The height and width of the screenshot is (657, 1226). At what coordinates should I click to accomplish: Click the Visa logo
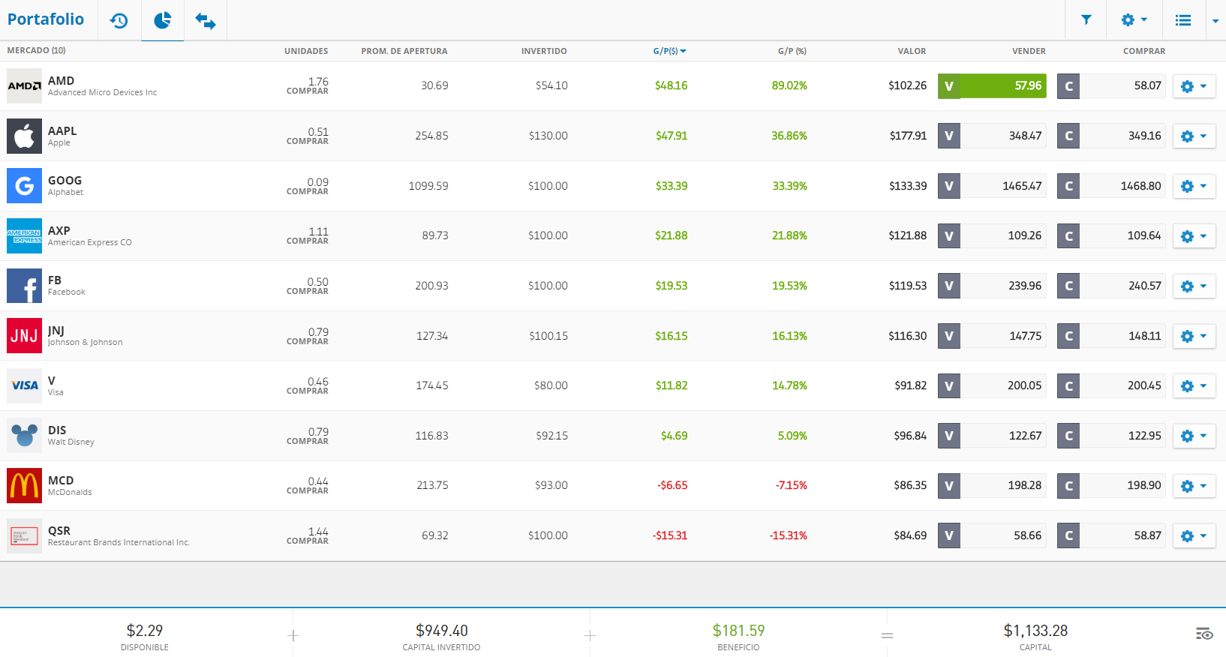coord(24,385)
